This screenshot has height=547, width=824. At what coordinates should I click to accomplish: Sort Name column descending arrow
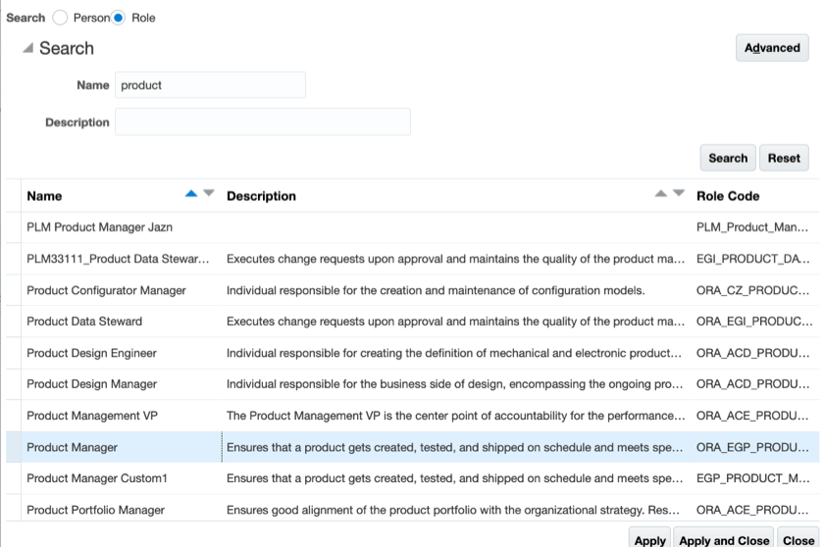208,194
